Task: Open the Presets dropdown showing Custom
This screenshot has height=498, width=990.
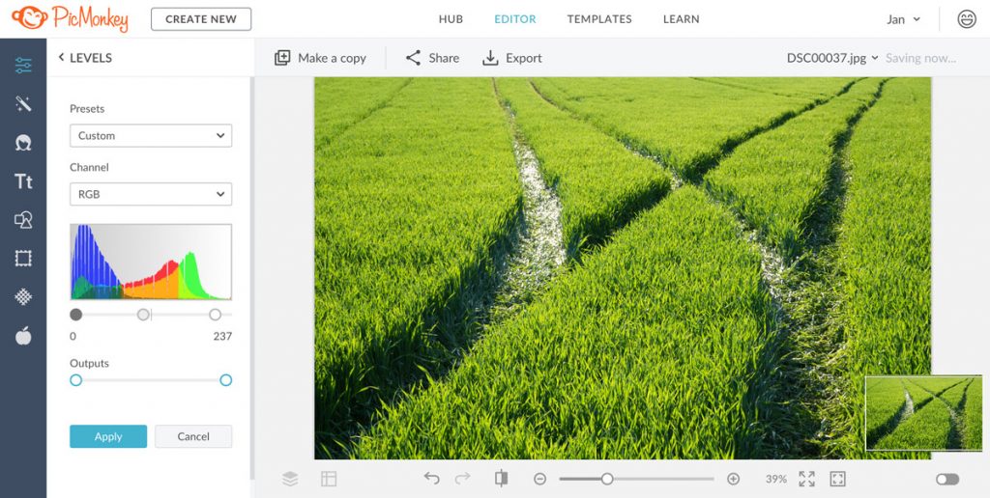Action: click(151, 136)
